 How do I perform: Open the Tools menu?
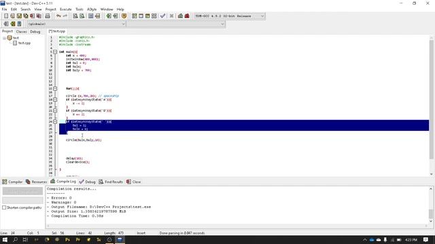(x=80, y=9)
